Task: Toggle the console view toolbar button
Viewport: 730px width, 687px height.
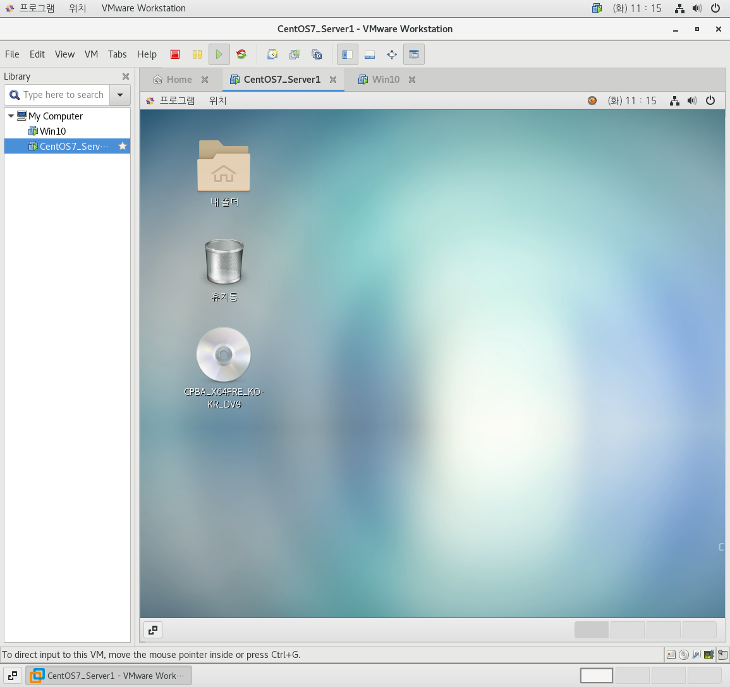Action: 414,54
